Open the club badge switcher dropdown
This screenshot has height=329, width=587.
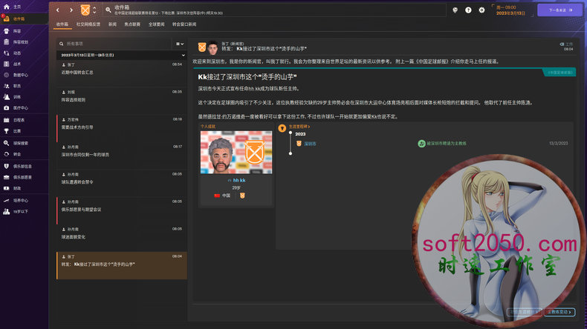pyautogui.click(x=88, y=10)
